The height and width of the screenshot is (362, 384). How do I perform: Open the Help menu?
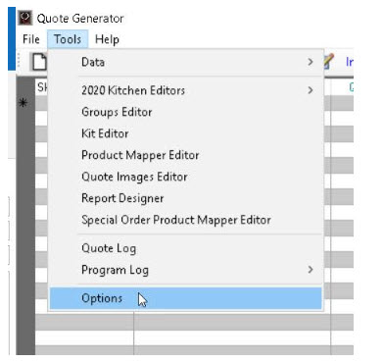(x=107, y=39)
